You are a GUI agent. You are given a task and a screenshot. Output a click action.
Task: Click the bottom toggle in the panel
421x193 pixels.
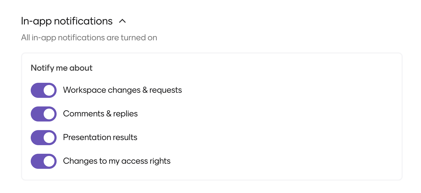tap(43, 161)
